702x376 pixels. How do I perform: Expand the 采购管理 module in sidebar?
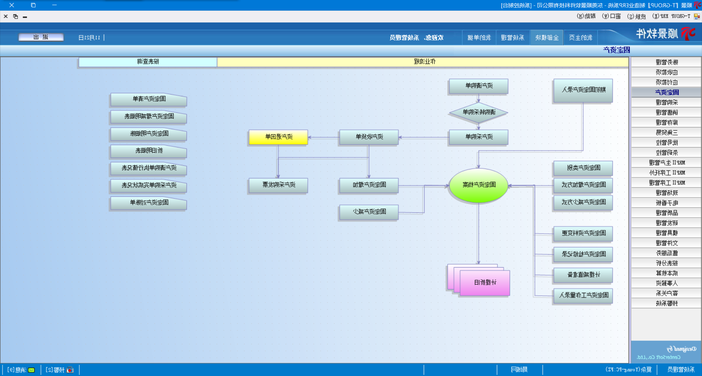[x=666, y=103]
